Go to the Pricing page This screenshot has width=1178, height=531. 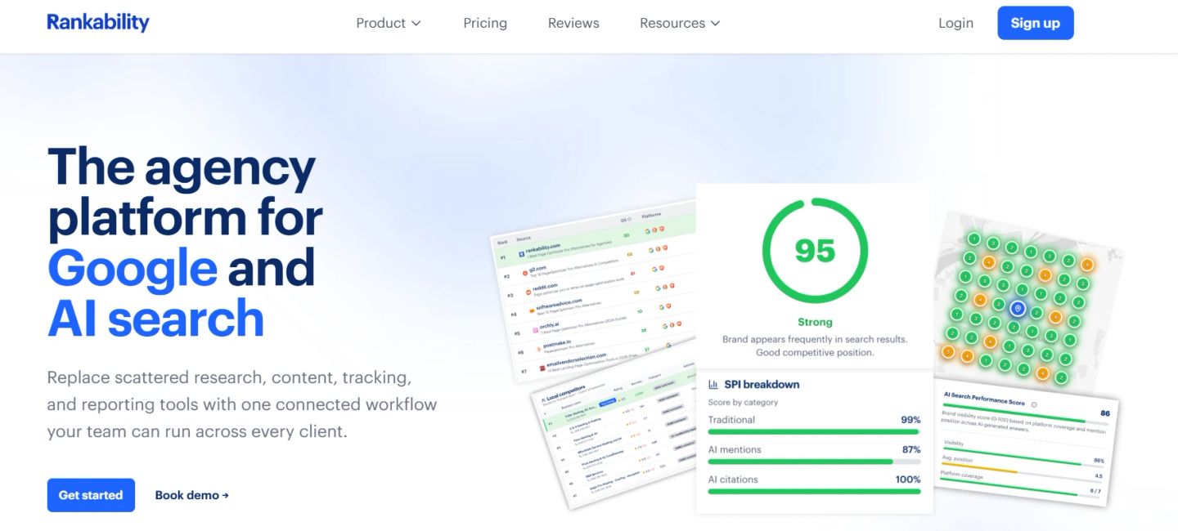point(485,23)
